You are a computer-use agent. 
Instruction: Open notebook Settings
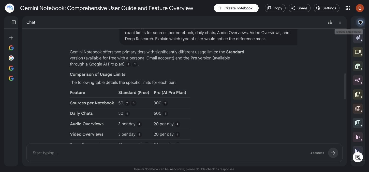[327, 8]
